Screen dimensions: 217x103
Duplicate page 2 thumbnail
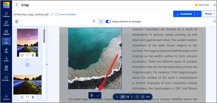click(22, 97)
